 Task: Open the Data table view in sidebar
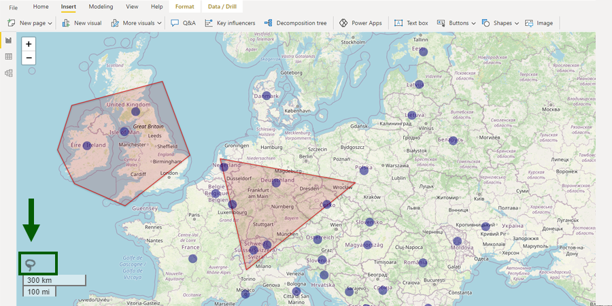tap(9, 56)
